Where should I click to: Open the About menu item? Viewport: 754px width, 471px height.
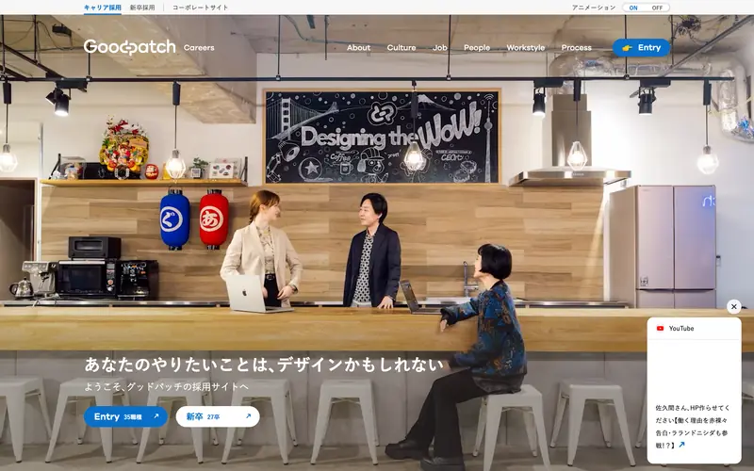pos(359,48)
